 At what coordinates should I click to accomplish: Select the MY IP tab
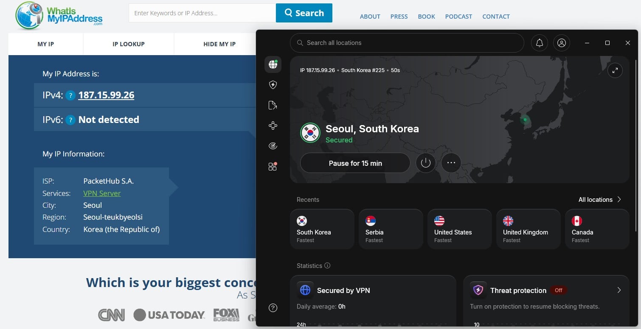coord(46,44)
